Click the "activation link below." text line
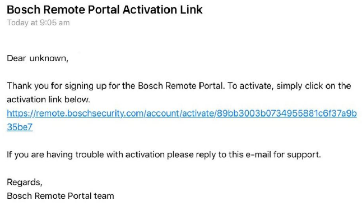This screenshot has width=362, height=210. (x=49, y=99)
